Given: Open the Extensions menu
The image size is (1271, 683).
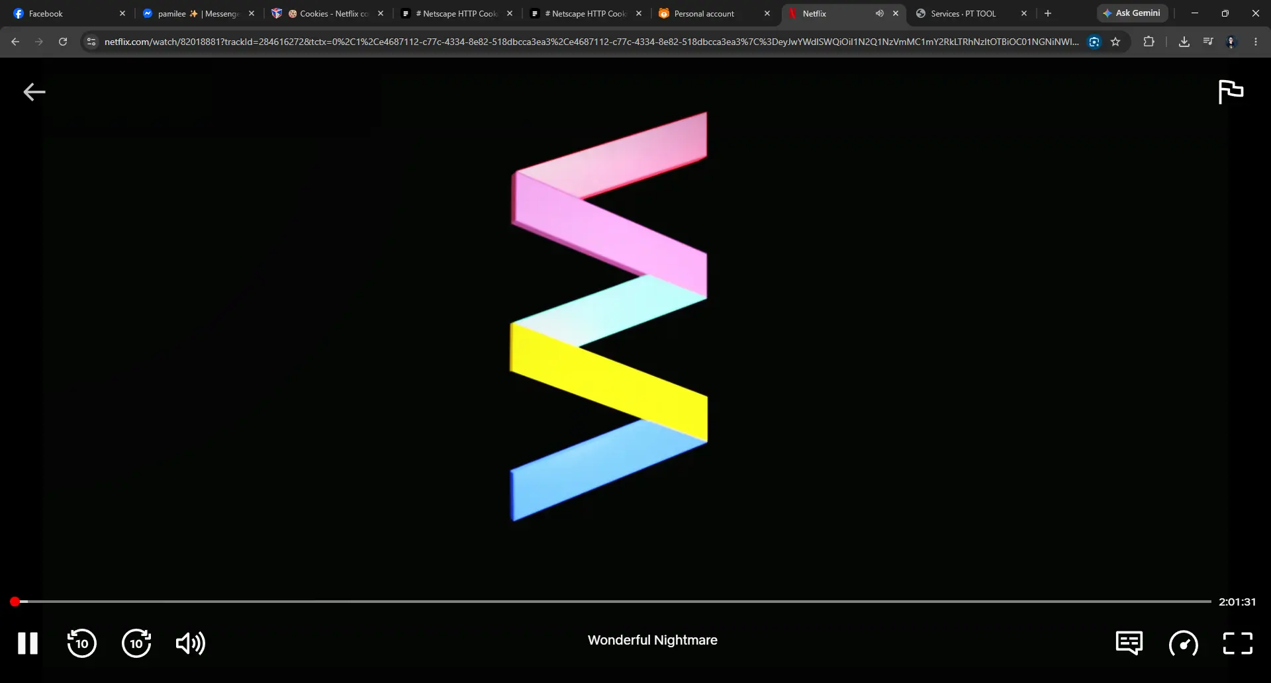Looking at the screenshot, I should (x=1149, y=42).
